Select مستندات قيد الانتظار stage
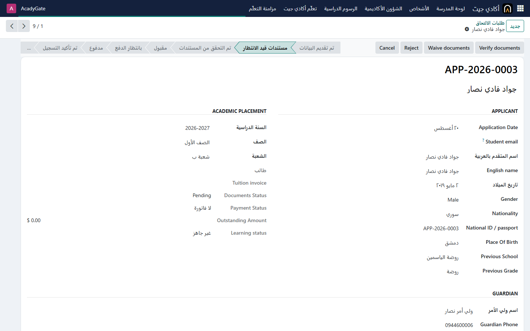 tap(265, 48)
